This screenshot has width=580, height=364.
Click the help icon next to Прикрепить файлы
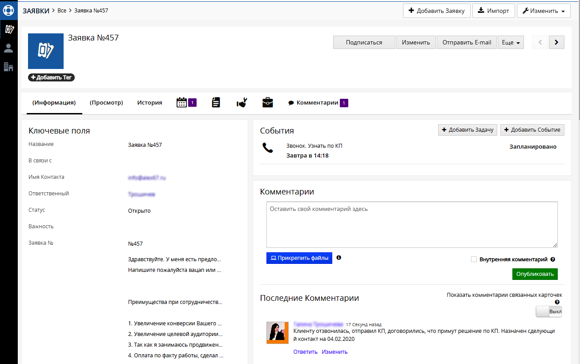[339, 258]
